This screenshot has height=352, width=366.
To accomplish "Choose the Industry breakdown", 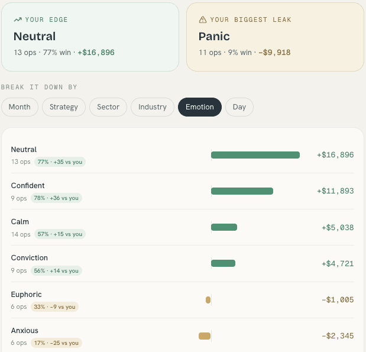I will tap(153, 107).
